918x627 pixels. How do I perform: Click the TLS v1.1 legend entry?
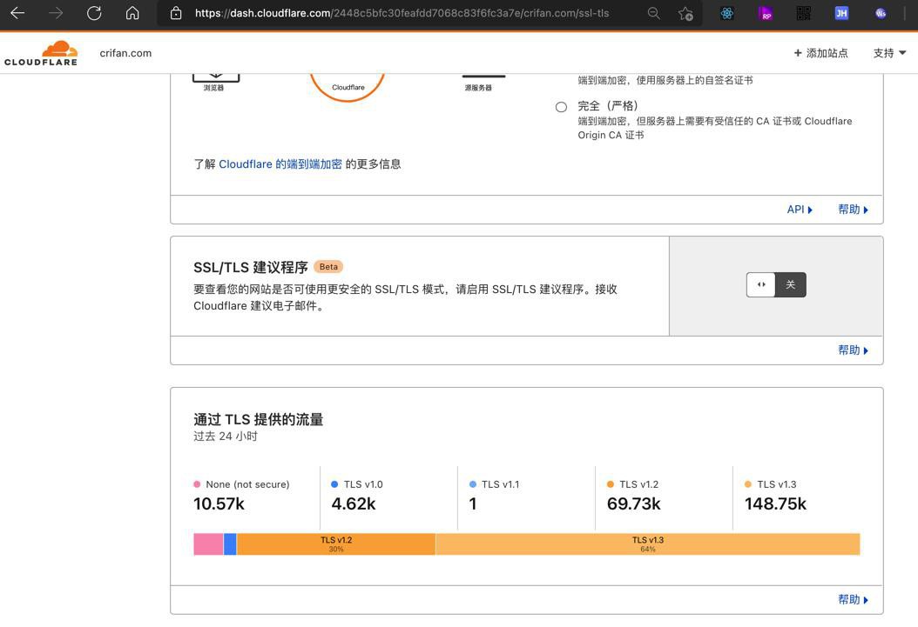click(x=495, y=484)
